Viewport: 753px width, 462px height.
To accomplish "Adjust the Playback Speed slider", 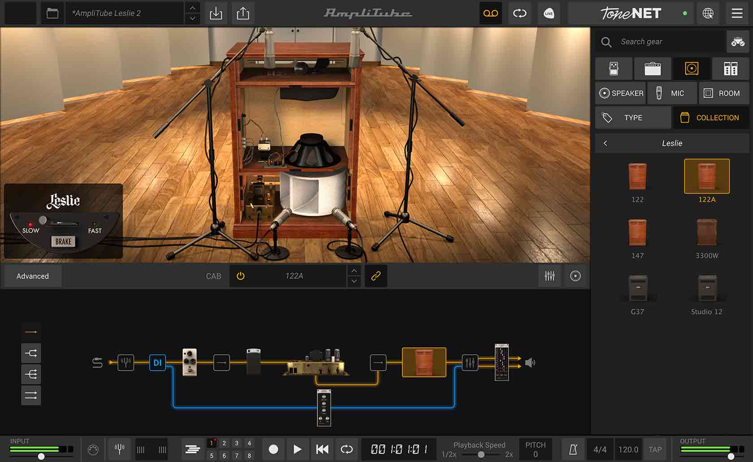I will 481,454.
